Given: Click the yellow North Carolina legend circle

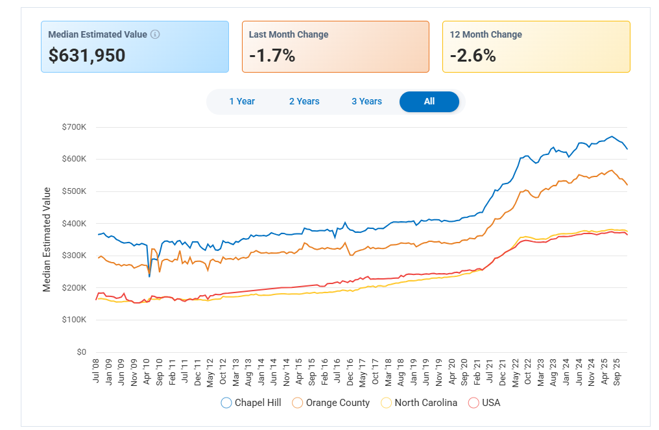Looking at the screenshot, I should [x=386, y=402].
